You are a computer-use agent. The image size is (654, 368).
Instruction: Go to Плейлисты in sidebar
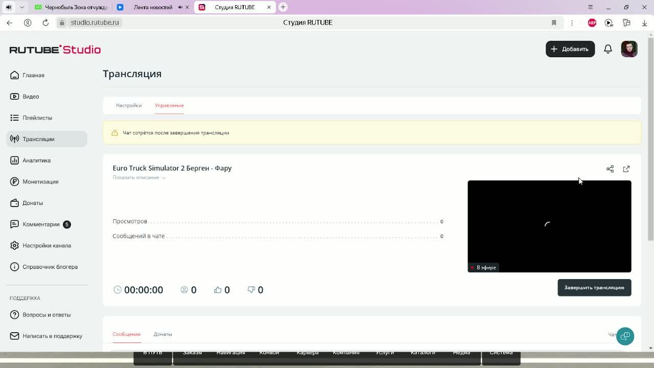[46, 118]
